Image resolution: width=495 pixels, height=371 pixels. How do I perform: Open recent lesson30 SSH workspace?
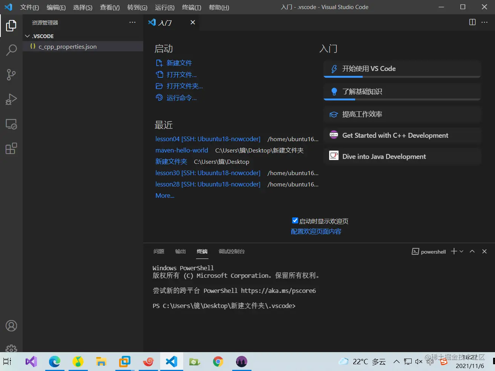click(208, 173)
